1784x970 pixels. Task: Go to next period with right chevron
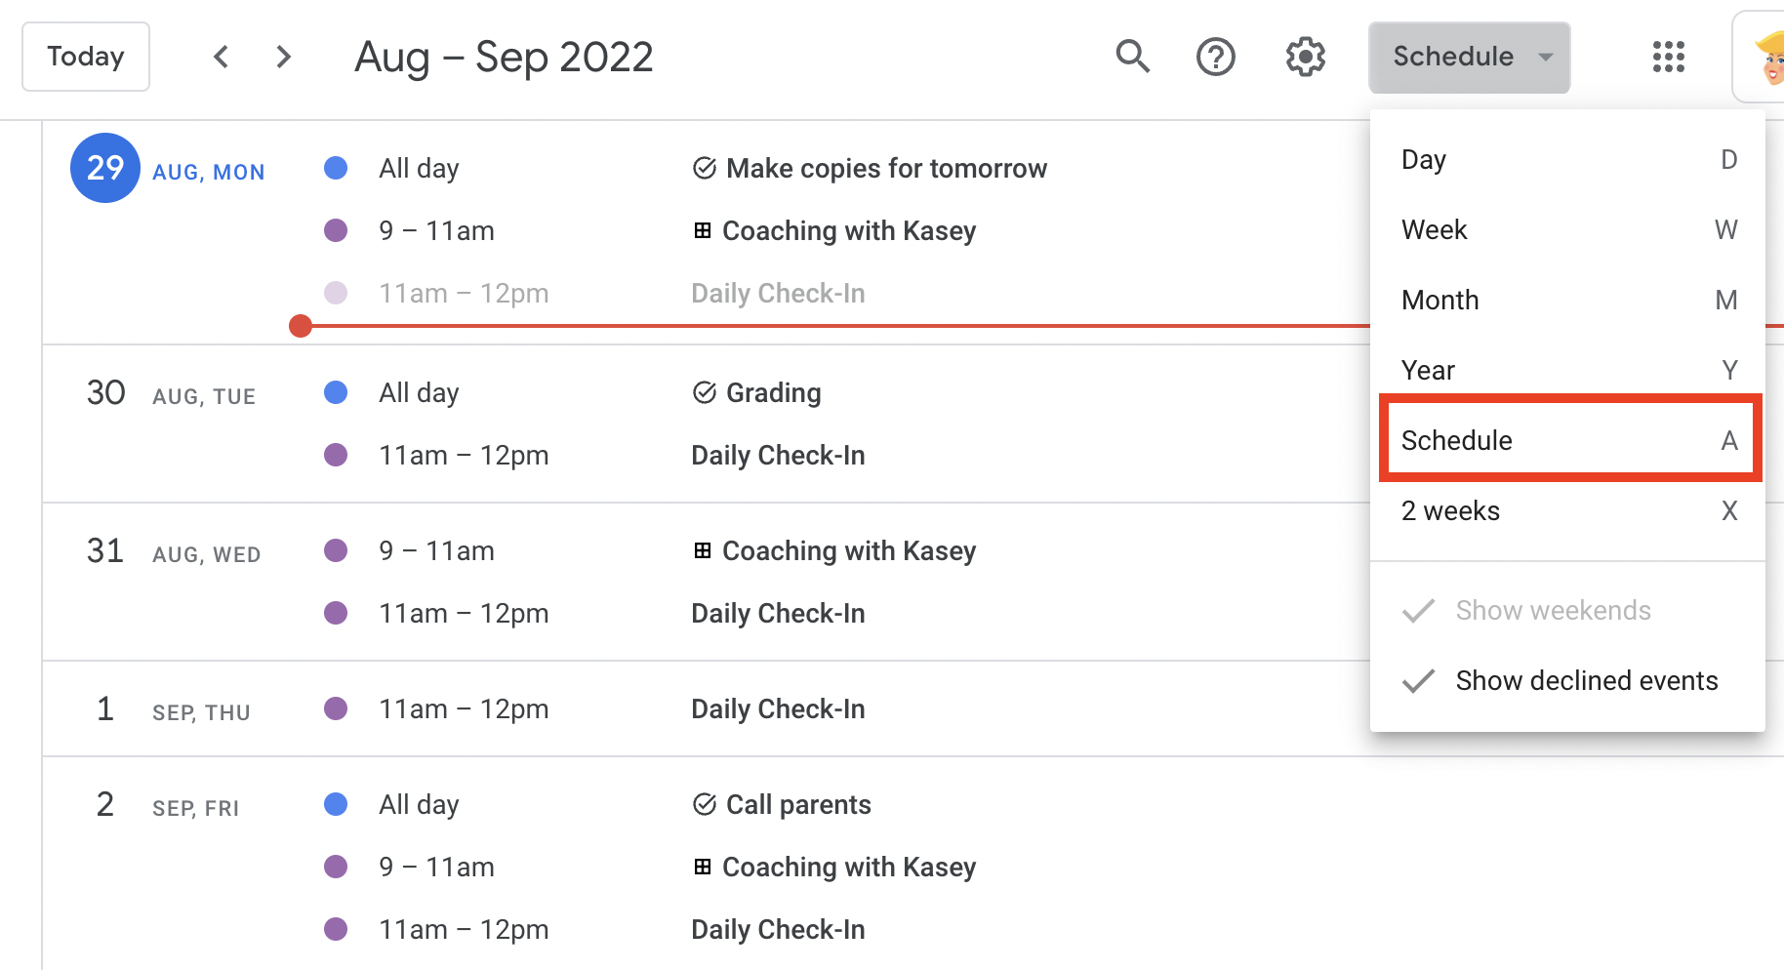click(284, 57)
